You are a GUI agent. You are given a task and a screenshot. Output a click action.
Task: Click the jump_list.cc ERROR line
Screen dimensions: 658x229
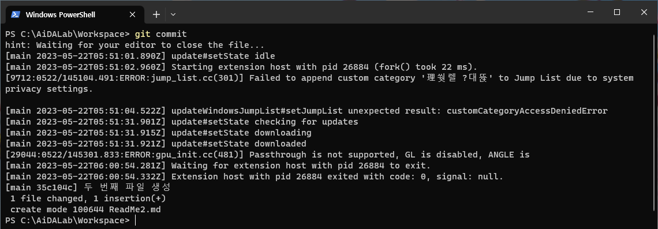[x=319, y=78]
